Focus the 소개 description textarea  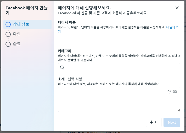point(119,99)
